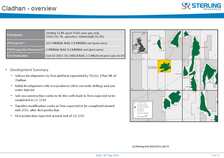
Task: Click the green Oil Field & Discovery legend dot
Action: tap(135, 107)
